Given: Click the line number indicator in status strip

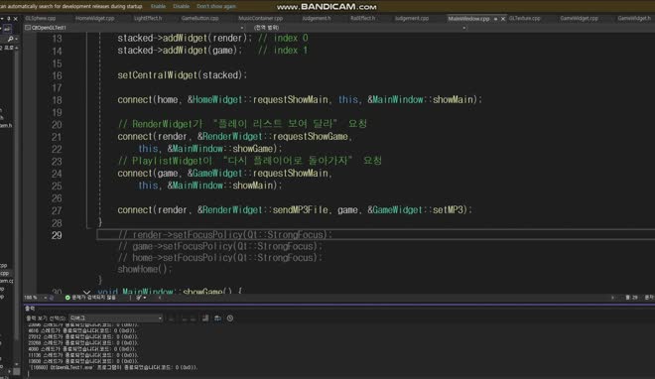Looking at the screenshot, I should [x=631, y=298].
